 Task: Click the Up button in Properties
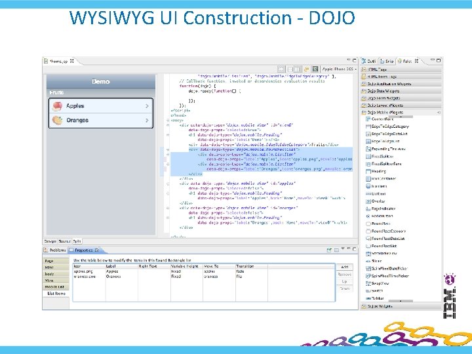pyautogui.click(x=345, y=281)
